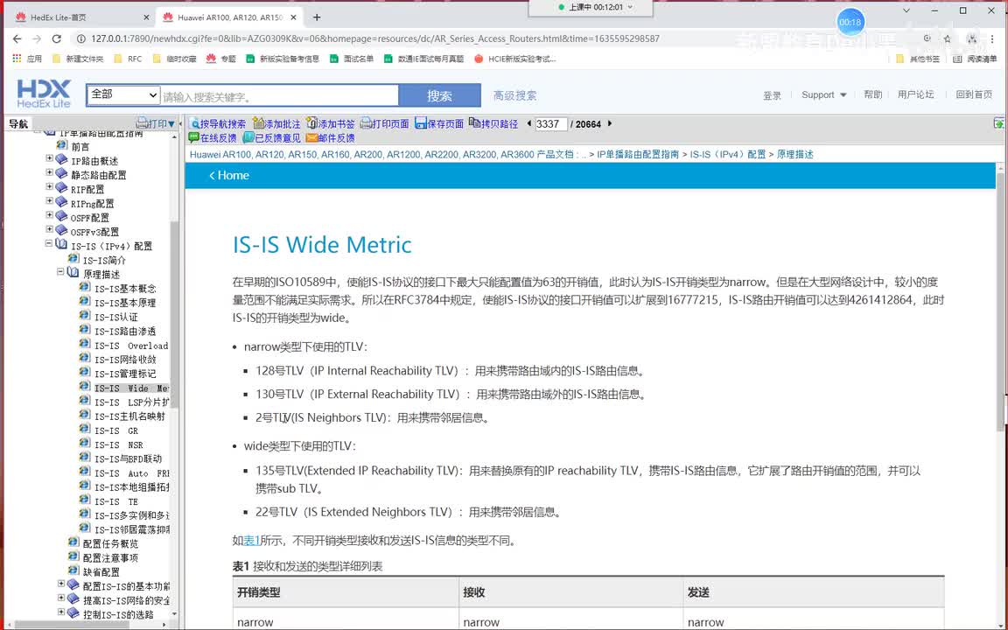This screenshot has width=1008, height=630.
Task: Open 高级搜索 advanced search
Action: (x=514, y=95)
